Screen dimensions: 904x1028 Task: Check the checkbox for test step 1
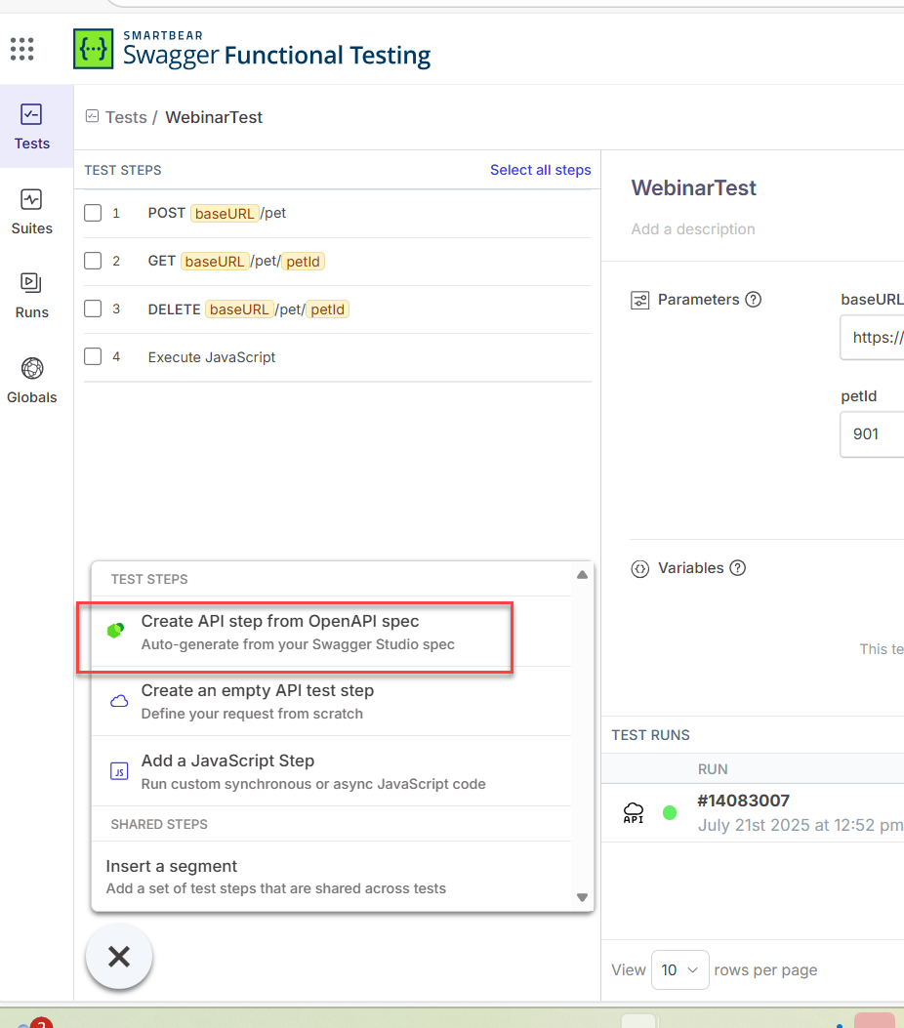(x=93, y=213)
